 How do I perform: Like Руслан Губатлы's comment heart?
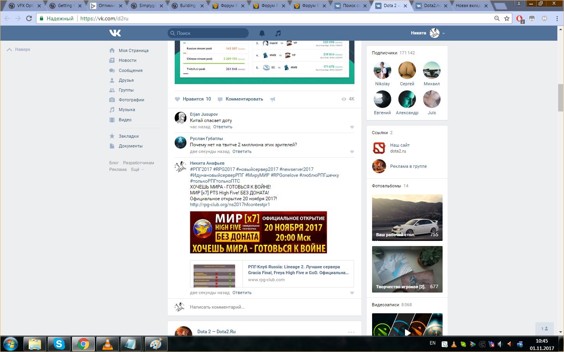click(352, 152)
